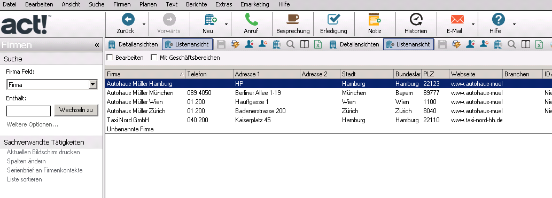Open the Datei menu

tap(10, 4)
